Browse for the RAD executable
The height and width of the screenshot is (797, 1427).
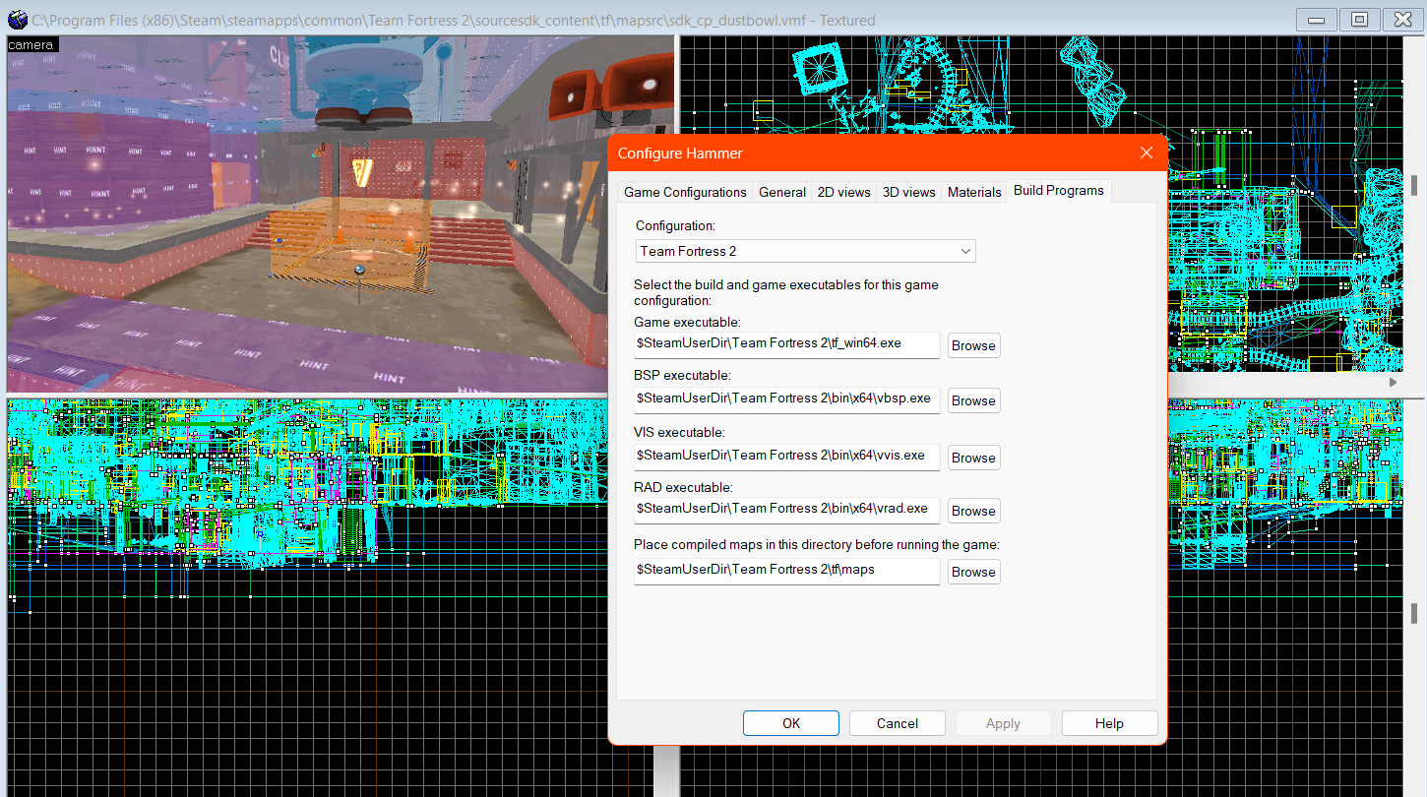click(x=973, y=511)
